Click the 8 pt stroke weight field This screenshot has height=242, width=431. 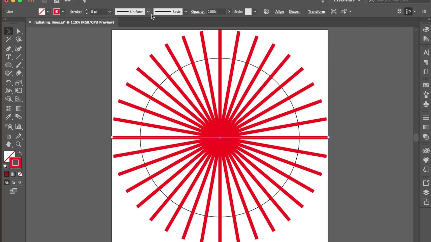coord(98,11)
